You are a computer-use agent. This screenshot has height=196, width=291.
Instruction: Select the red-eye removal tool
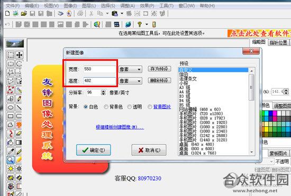click(x=11, y=186)
